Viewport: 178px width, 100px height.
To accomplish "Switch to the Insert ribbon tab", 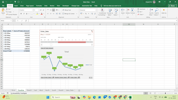I will click(16, 6).
